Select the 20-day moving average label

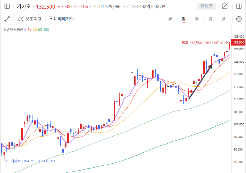pos(35,30)
